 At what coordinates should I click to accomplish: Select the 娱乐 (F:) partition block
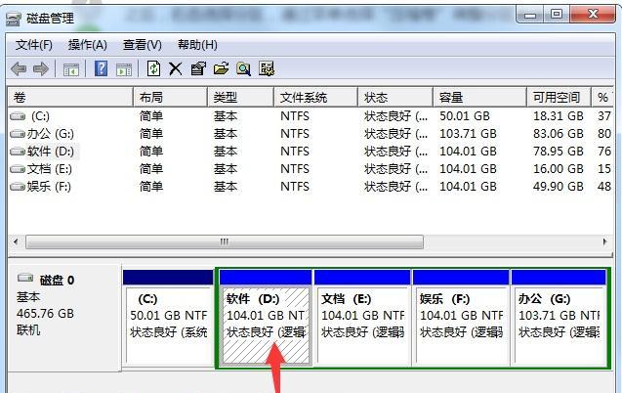461,318
